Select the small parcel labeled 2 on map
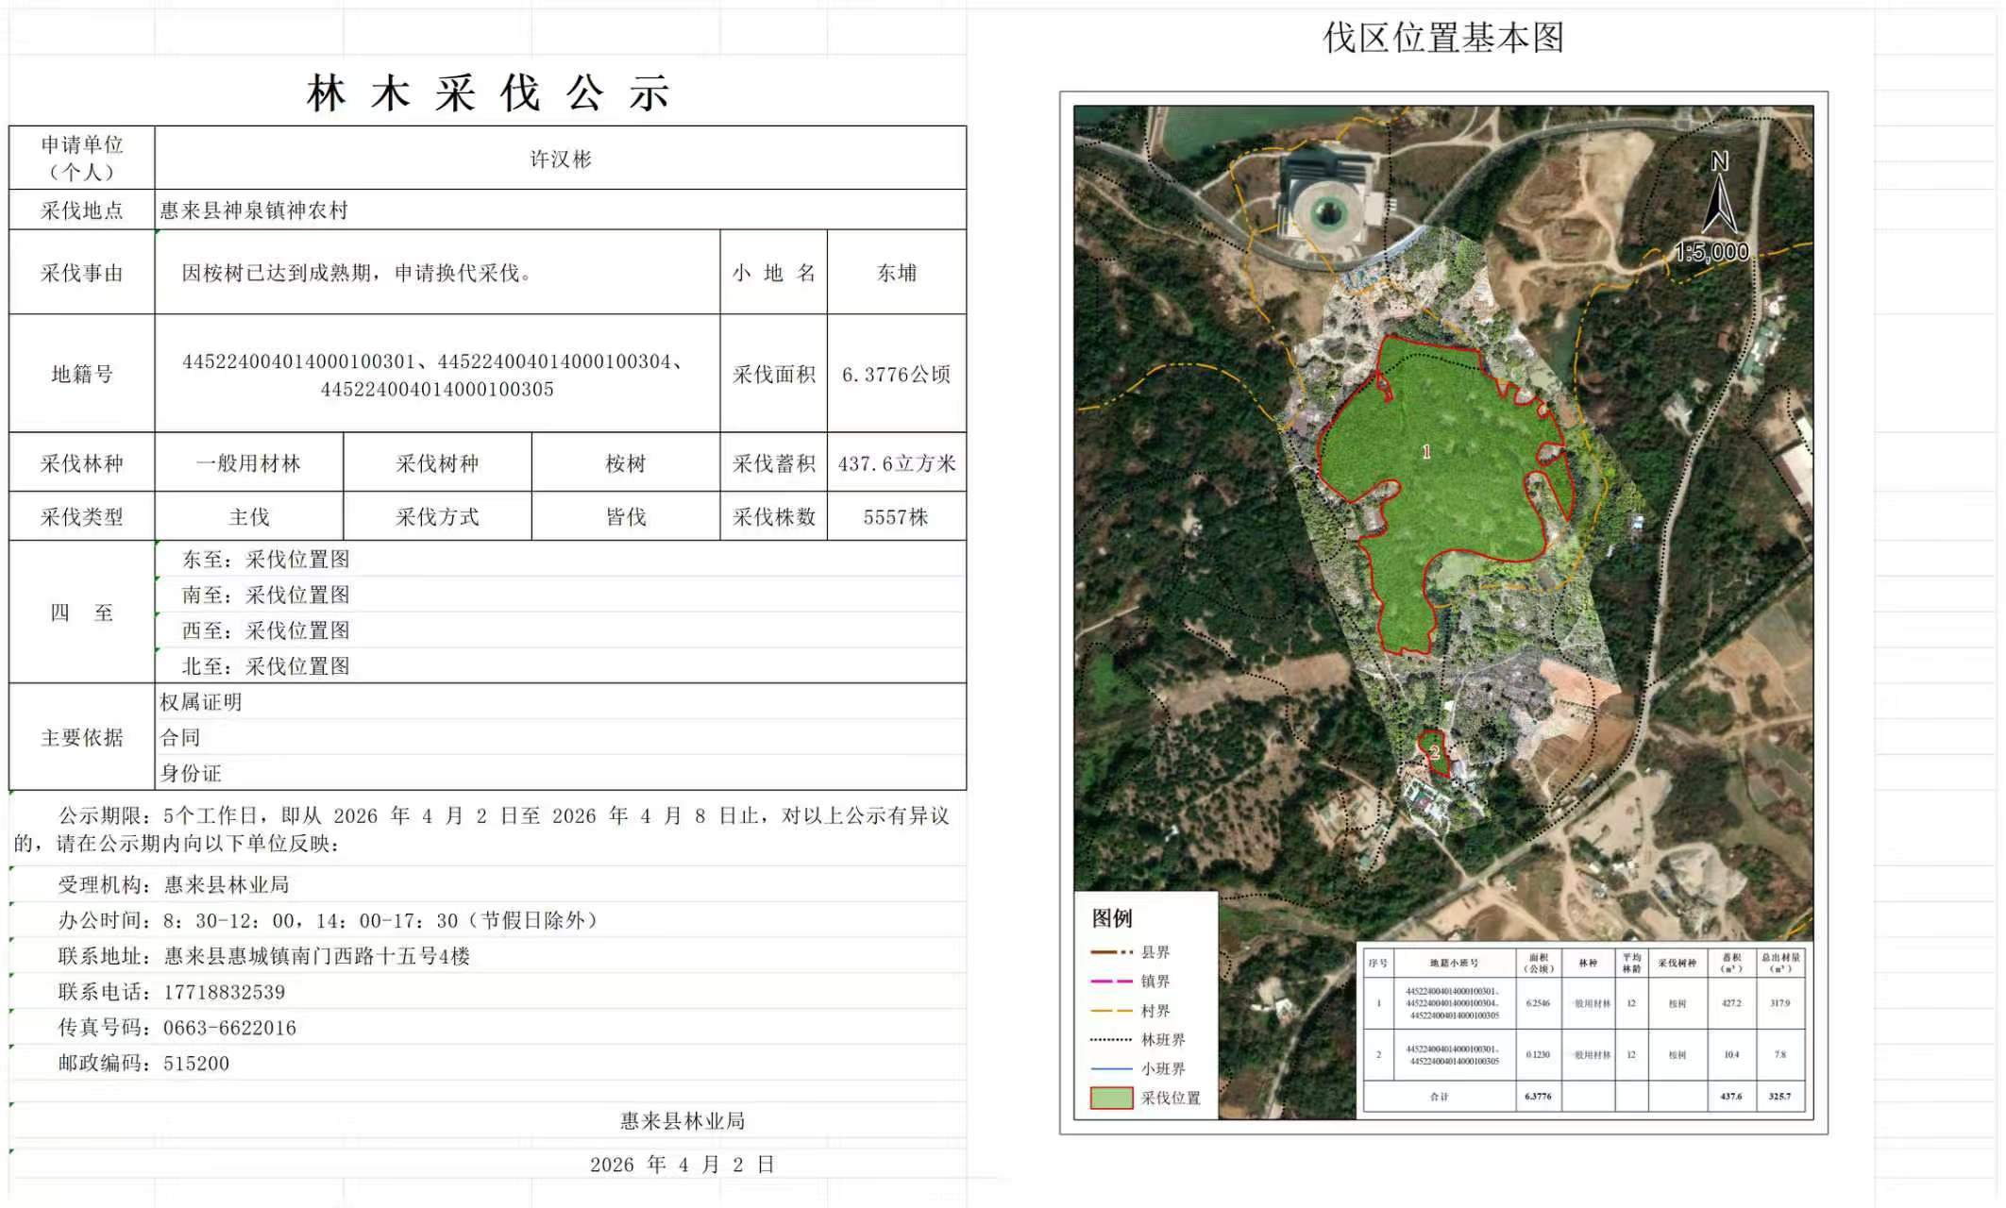 (1434, 752)
